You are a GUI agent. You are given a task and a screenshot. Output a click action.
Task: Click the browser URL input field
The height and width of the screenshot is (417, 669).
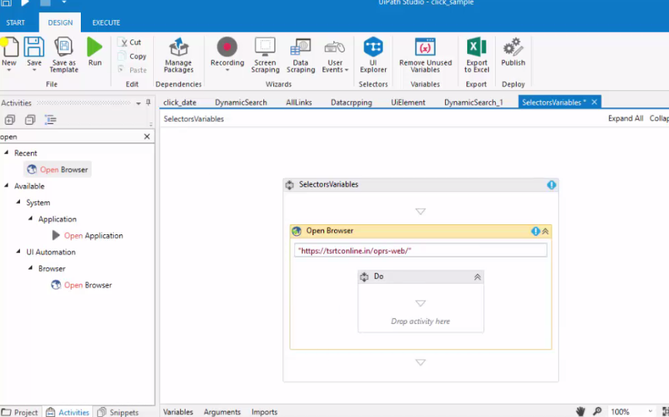pos(420,251)
